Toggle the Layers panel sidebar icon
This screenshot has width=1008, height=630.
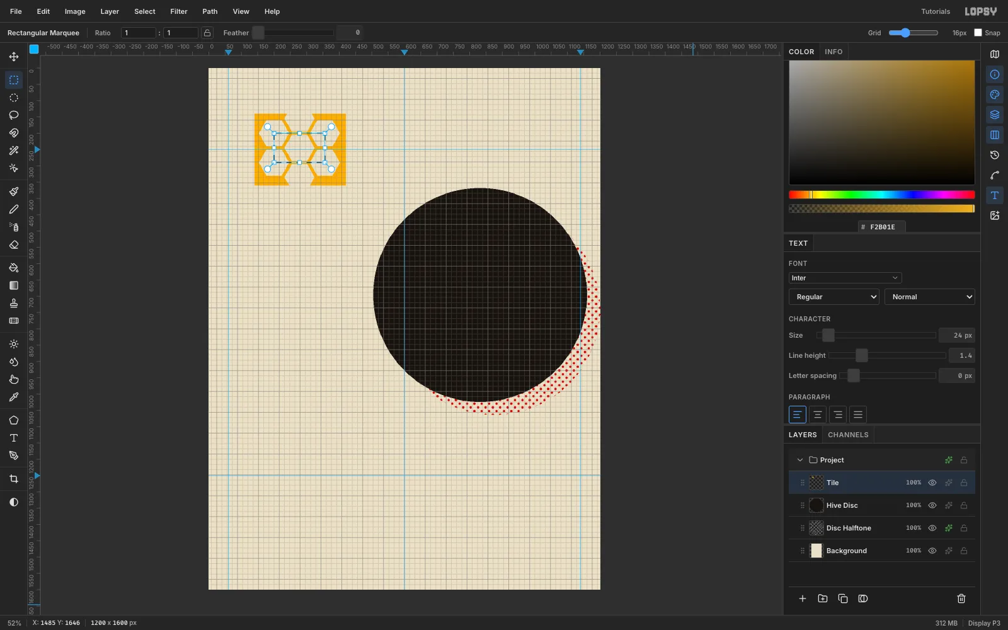pyautogui.click(x=995, y=115)
